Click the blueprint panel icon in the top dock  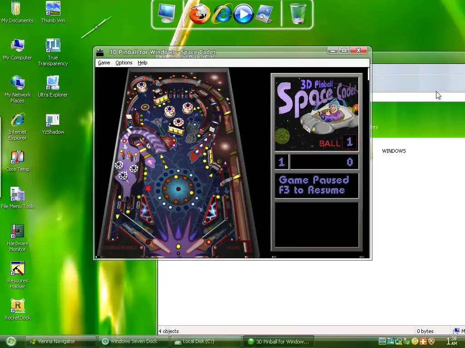point(264,14)
